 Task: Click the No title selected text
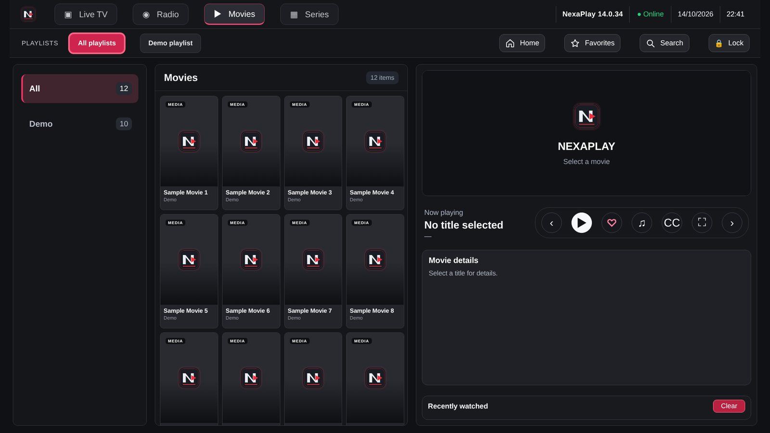463,225
